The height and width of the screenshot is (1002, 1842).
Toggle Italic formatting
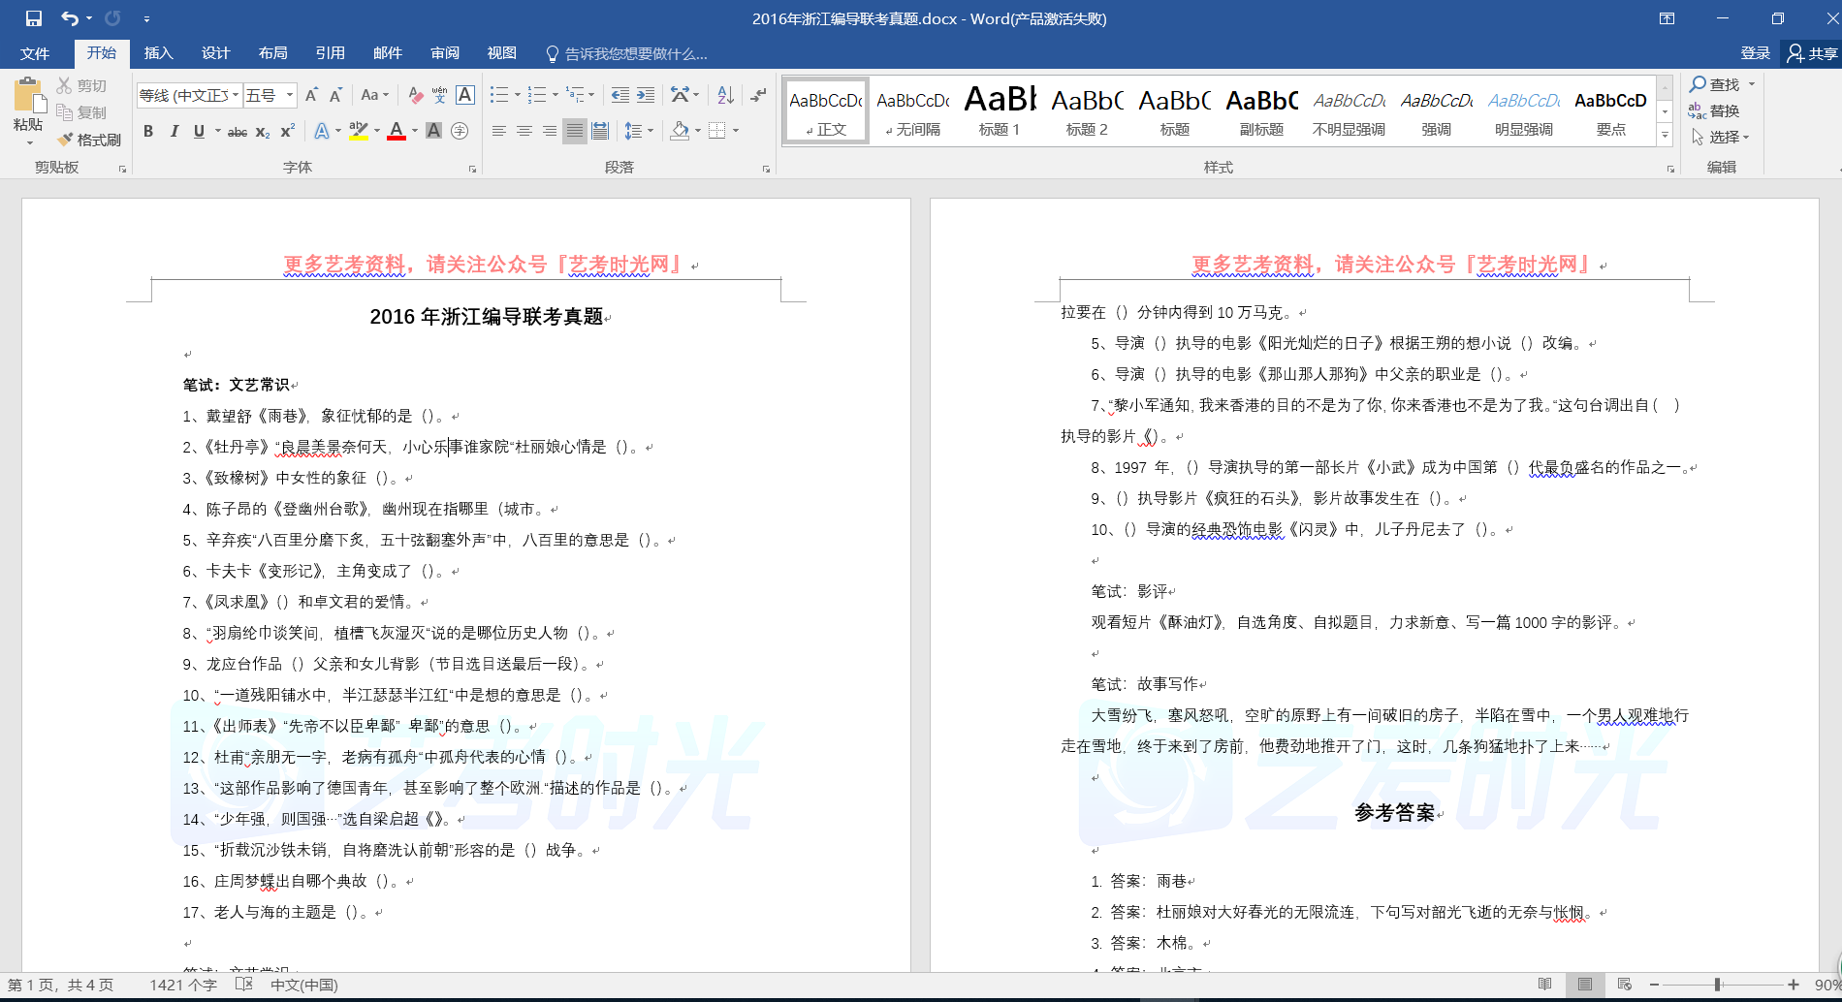tap(174, 132)
